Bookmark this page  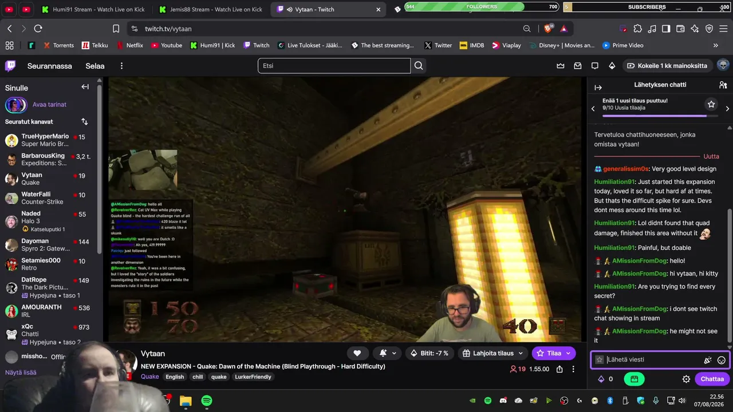click(116, 29)
